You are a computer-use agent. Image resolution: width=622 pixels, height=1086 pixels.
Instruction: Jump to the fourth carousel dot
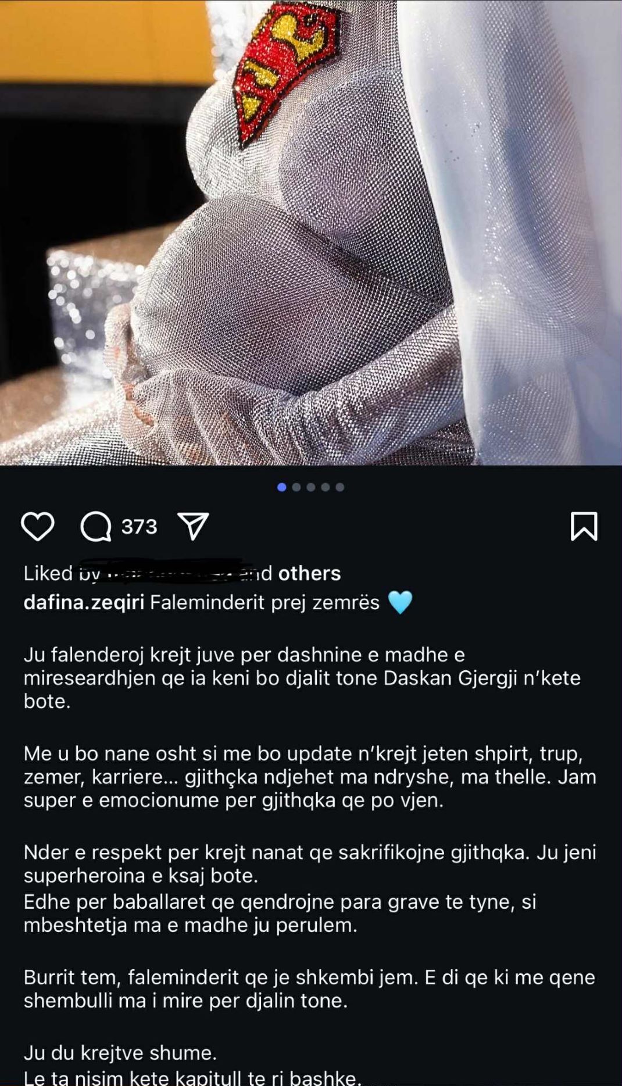click(x=326, y=487)
